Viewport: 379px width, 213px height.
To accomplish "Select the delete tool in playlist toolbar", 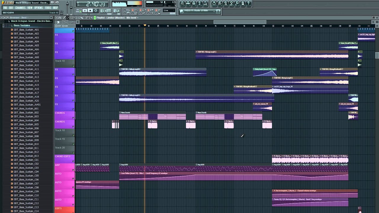I will pos(71,18).
